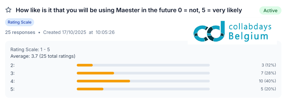Click the 10 (40%) result label
This screenshot has width=286, height=102.
[267, 81]
